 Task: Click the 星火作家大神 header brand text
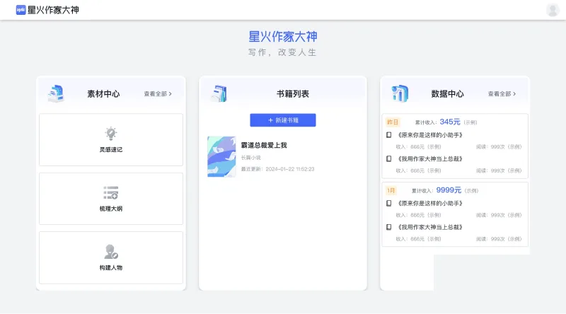click(53, 10)
